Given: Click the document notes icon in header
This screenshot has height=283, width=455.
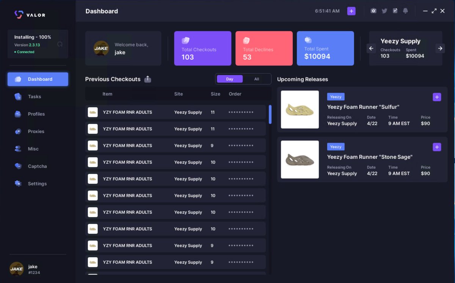Looking at the screenshot, I should pos(395,11).
